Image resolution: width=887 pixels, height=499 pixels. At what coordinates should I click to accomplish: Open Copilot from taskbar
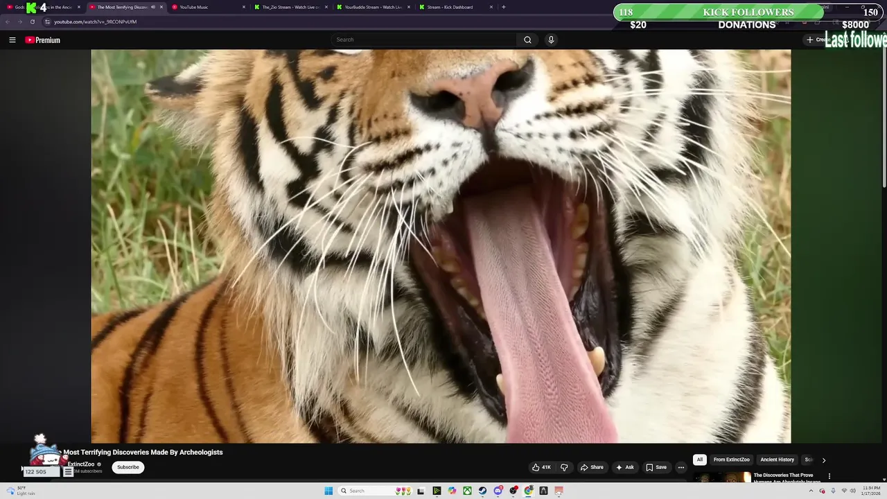(x=452, y=491)
